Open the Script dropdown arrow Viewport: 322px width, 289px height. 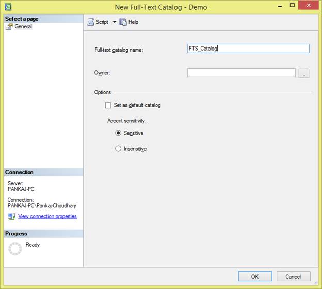tap(115, 22)
